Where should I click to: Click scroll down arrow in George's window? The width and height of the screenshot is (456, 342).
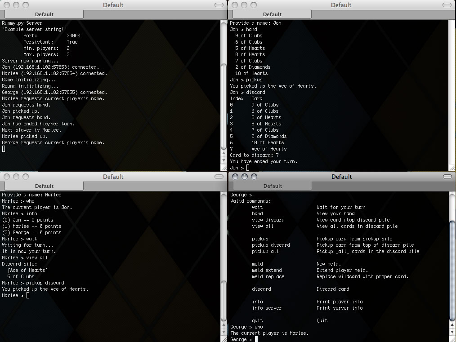pyautogui.click(x=452, y=332)
